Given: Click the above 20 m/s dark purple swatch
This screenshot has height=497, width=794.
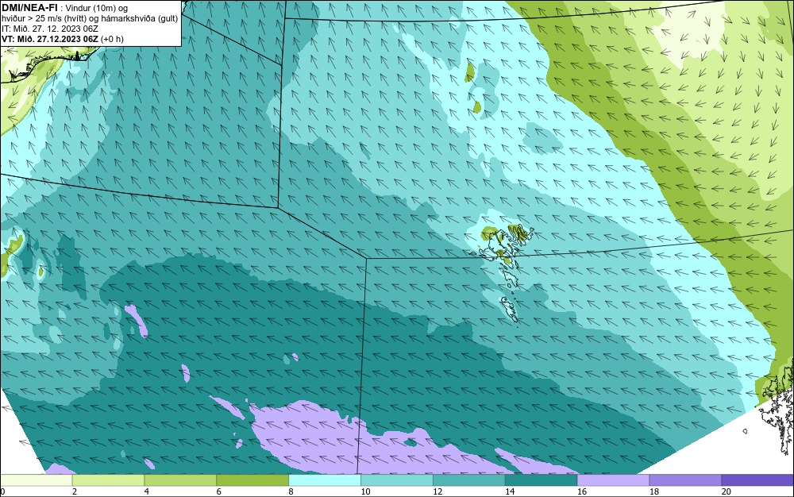Looking at the screenshot, I should tap(757, 480).
